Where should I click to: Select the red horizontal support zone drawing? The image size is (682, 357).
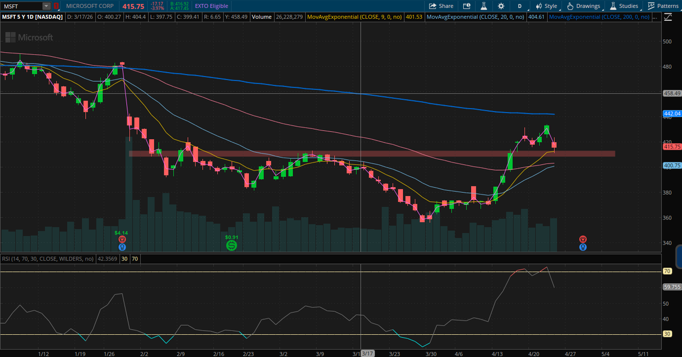click(372, 153)
